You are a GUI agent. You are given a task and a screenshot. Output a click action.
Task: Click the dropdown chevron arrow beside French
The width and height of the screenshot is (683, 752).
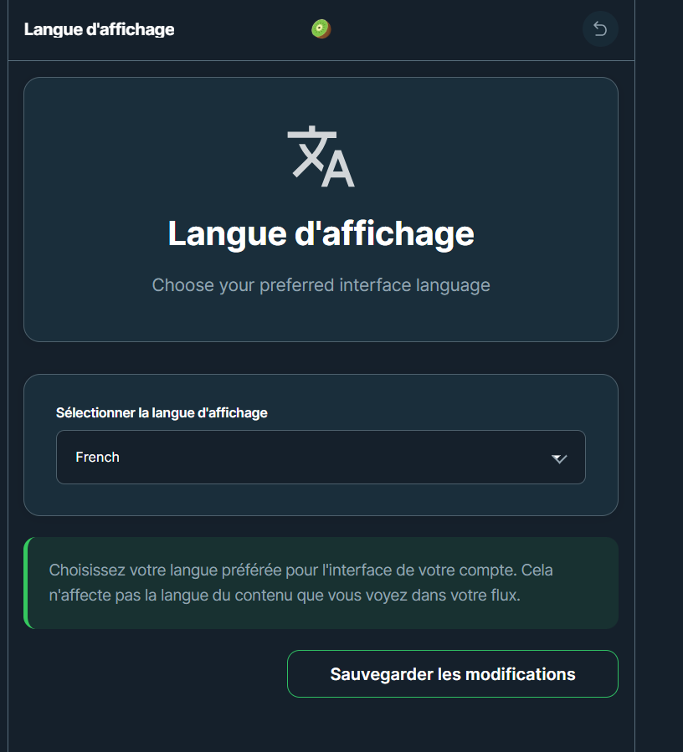559,458
